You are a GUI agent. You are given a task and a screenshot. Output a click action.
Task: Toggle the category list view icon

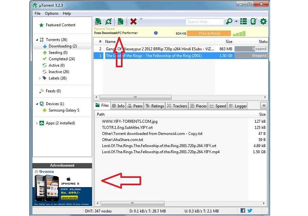point(244,21)
